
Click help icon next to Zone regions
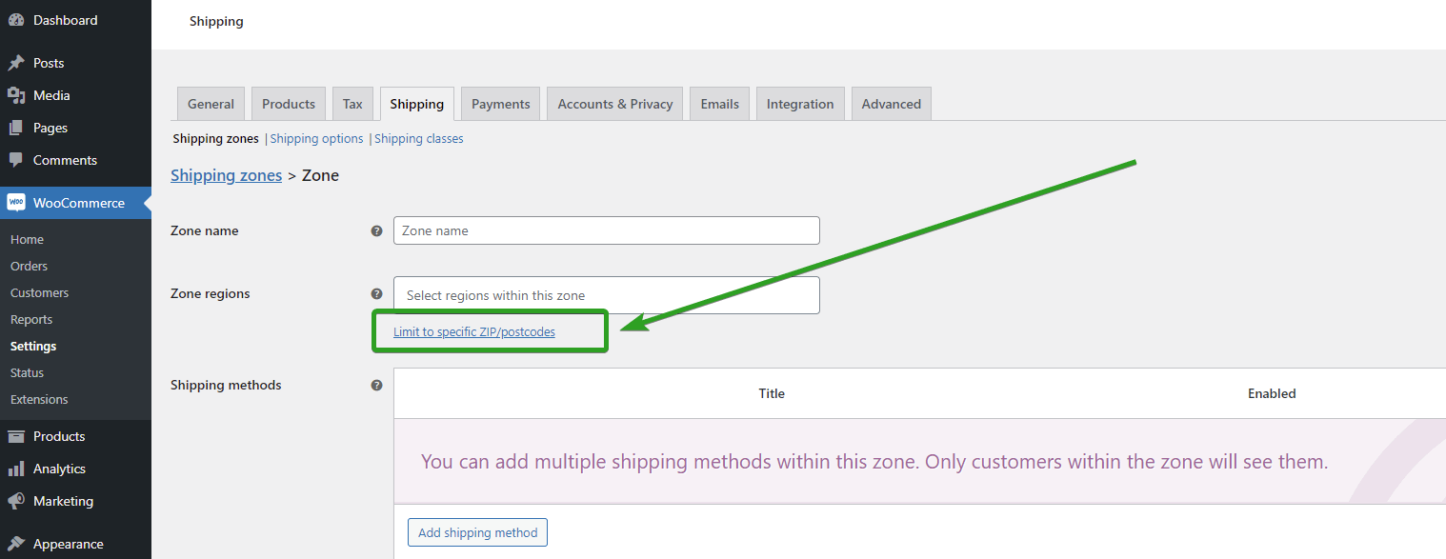pos(376,294)
